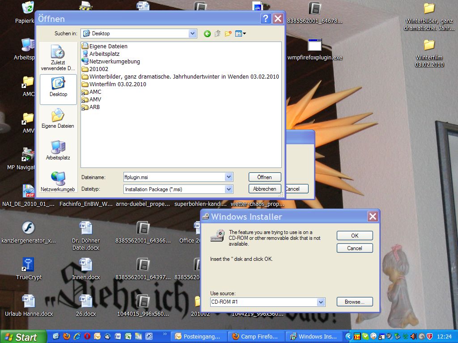Select the 'Innen.docx' desktop icon
The width and height of the screenshot is (458, 343).
tap(86, 269)
